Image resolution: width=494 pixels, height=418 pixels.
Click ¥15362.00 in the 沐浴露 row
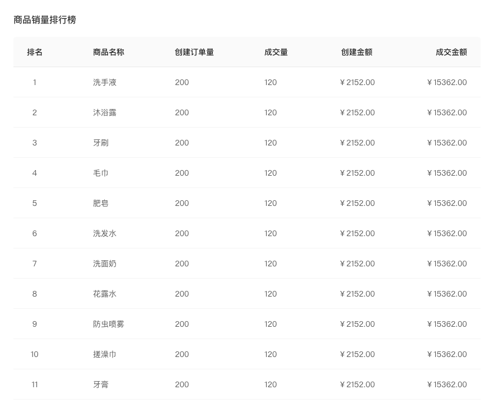coord(447,112)
